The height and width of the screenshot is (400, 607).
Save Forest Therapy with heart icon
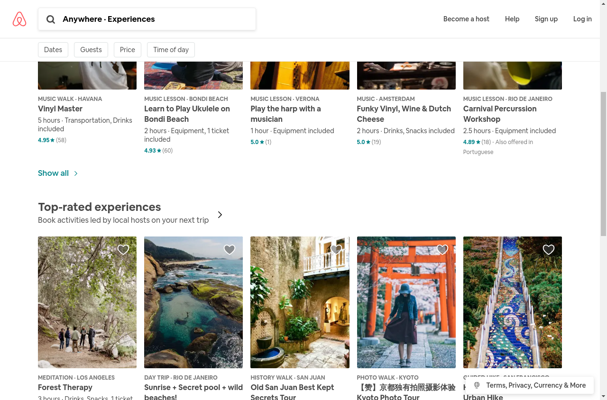pos(123,250)
